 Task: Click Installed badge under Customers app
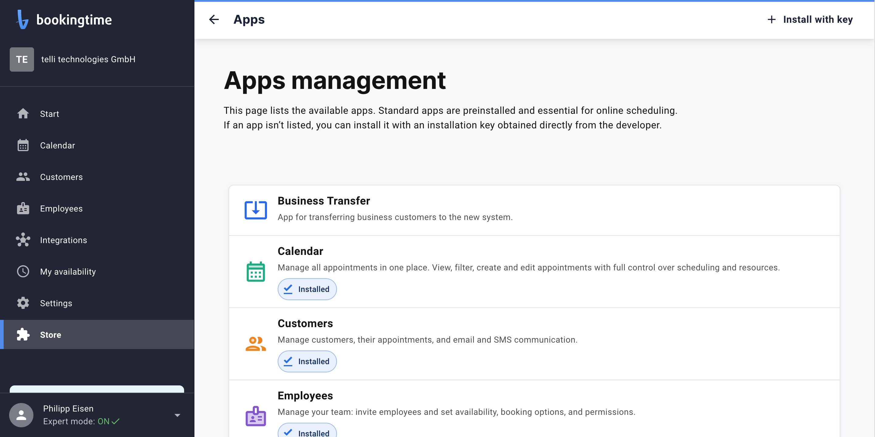click(307, 361)
